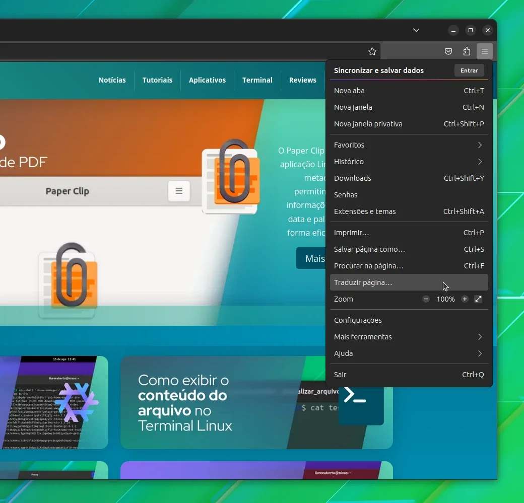Choose Procurar na página…
The width and height of the screenshot is (524, 503).
pyautogui.click(x=409, y=266)
